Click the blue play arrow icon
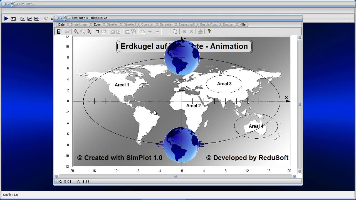 coord(6,19)
